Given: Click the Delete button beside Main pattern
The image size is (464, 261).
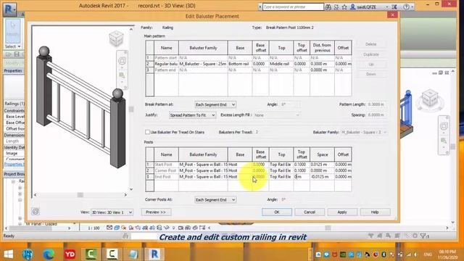Looking at the screenshot, I should pos(370,44).
